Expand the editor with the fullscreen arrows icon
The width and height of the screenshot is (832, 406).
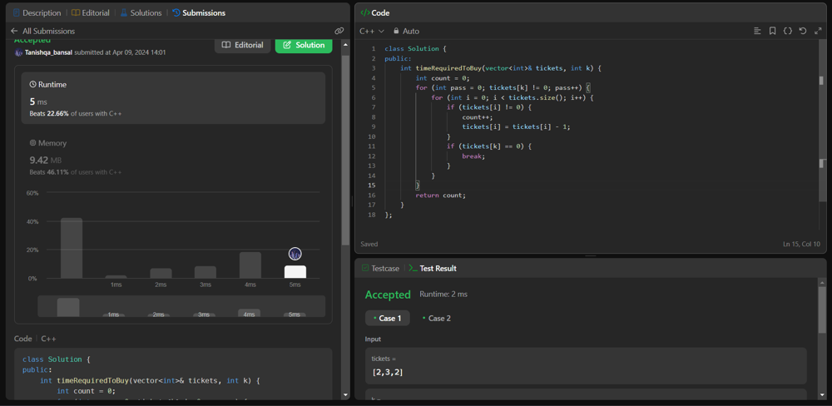[818, 32]
